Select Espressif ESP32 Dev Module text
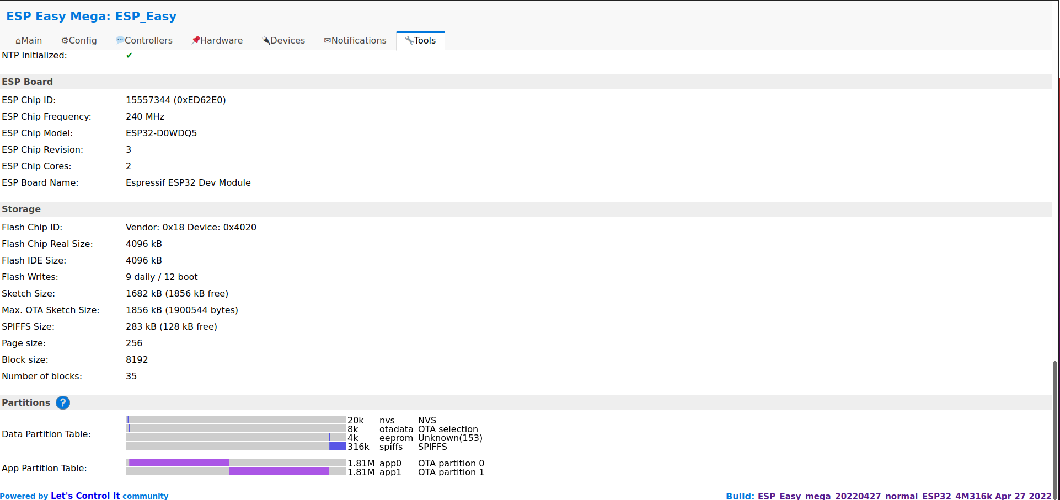The height and width of the screenshot is (500, 1060). pos(188,183)
